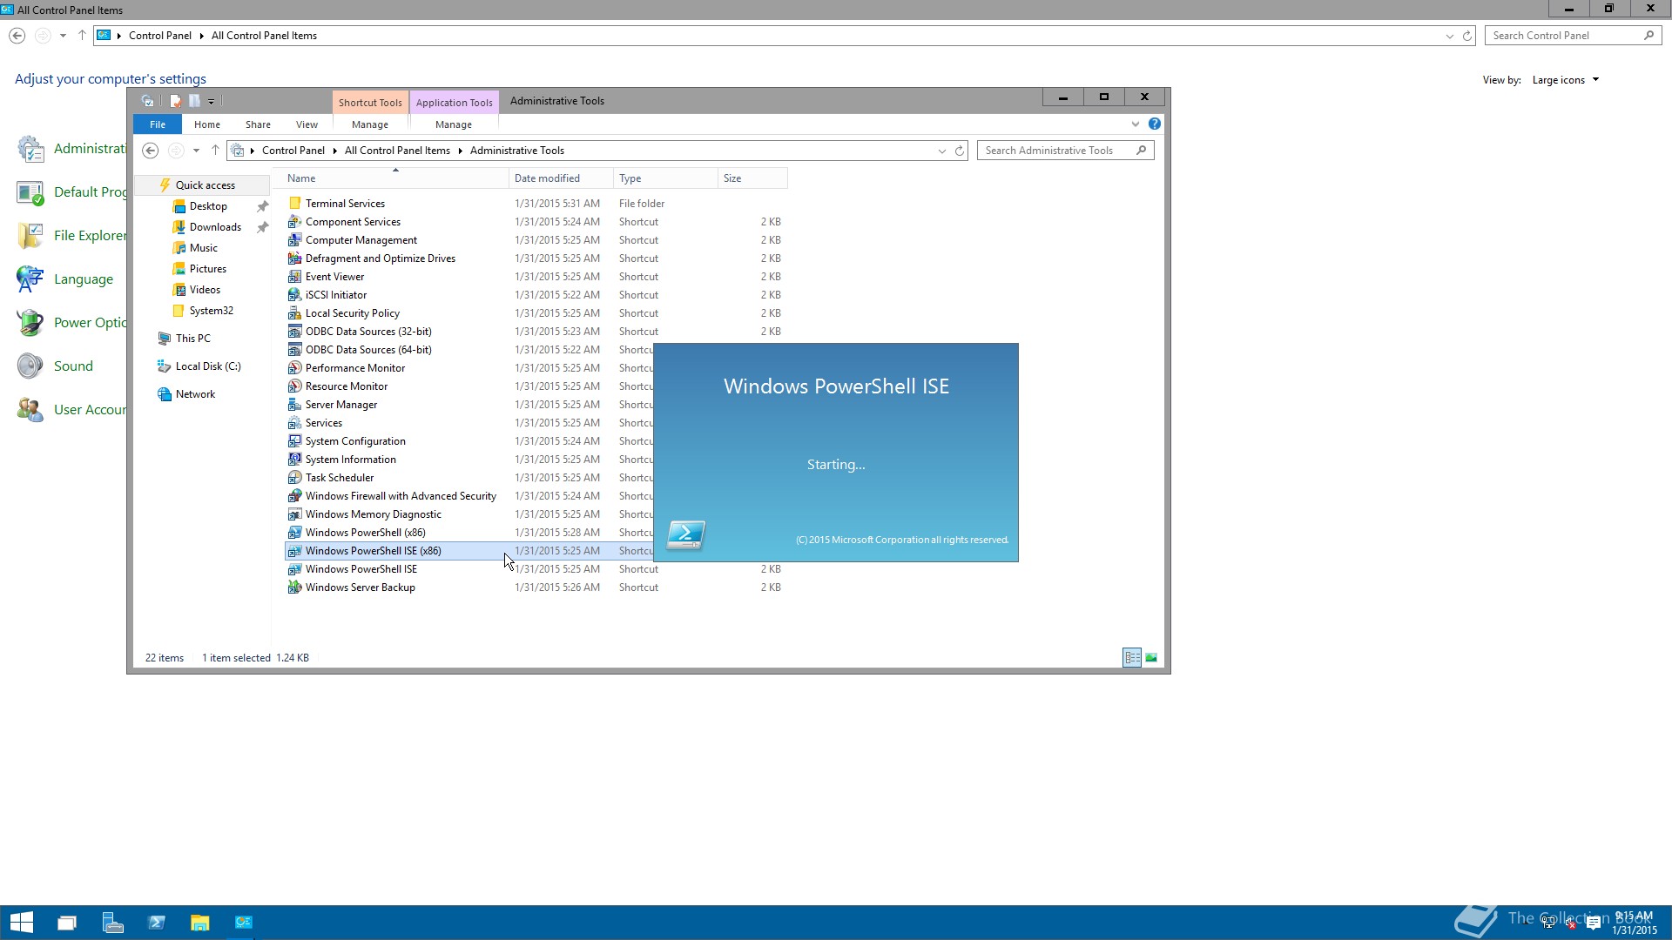This screenshot has height=940, width=1672.
Task: Select This PC in the navigation pane
Action: pos(192,339)
